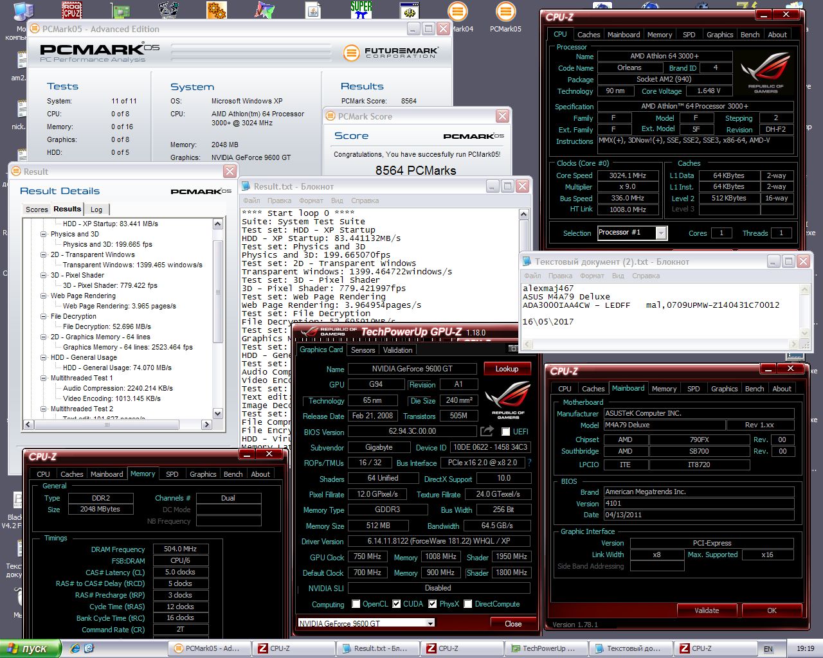Launch Internet Explorer from quick launch
The height and width of the screenshot is (658, 823).
(x=75, y=648)
